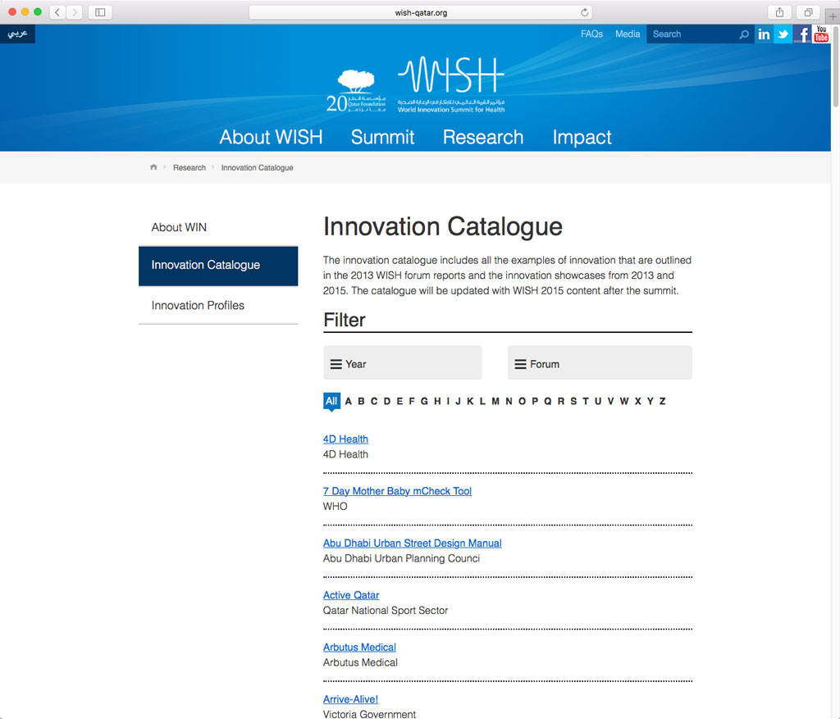Filter catalogue by letter Q
This screenshot has width=840, height=719.
[547, 401]
